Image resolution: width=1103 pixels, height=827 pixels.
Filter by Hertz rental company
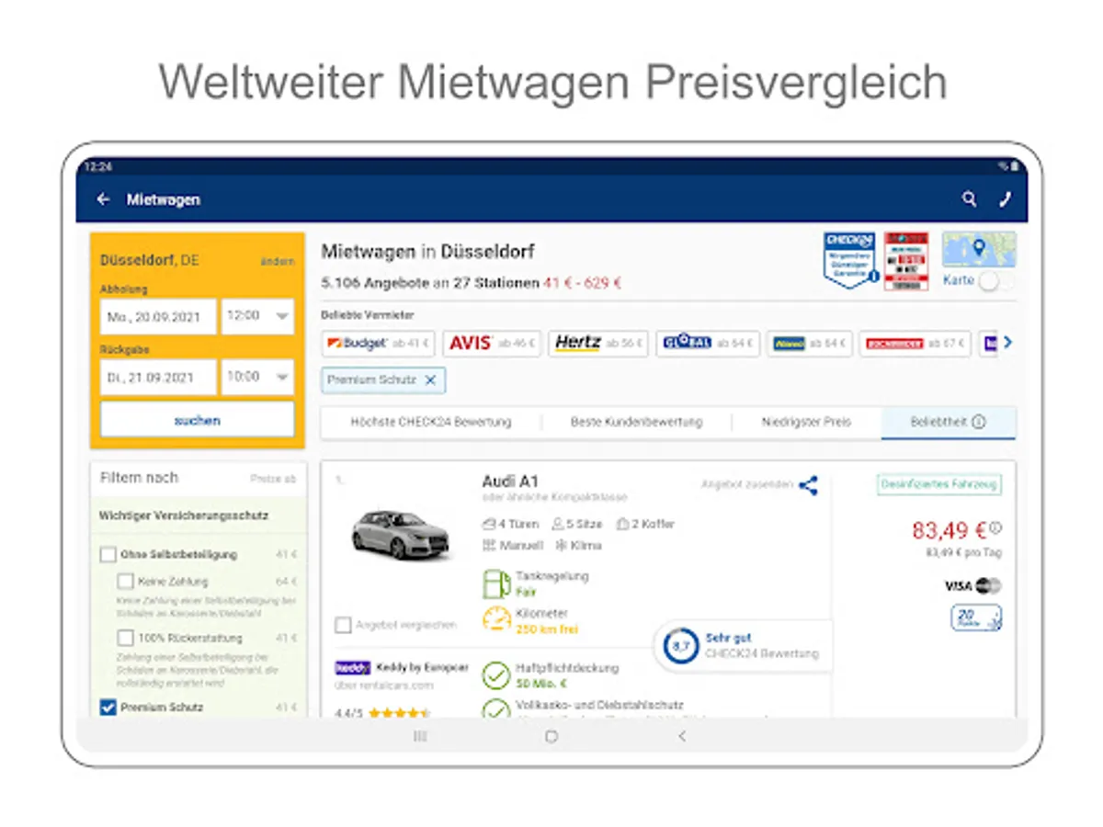pos(598,344)
